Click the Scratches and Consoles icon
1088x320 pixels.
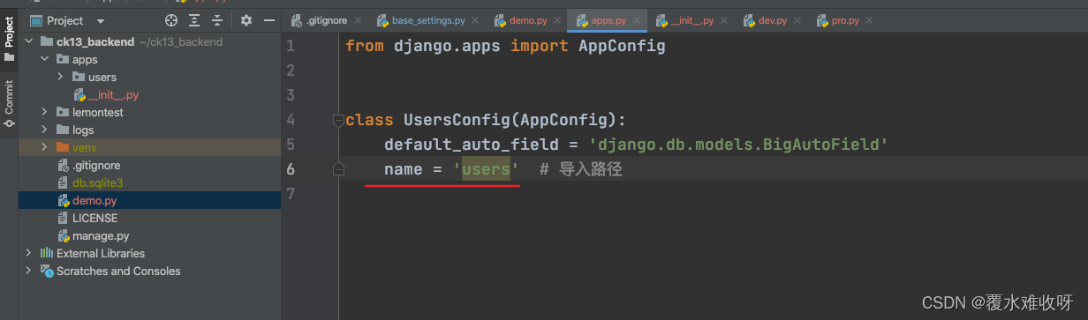pyautogui.click(x=47, y=271)
